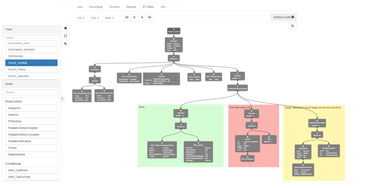Screen dimensions: 370x188
Task: Select the ParallelUntilAnyComplete graph node
Action: pos(238,88)
